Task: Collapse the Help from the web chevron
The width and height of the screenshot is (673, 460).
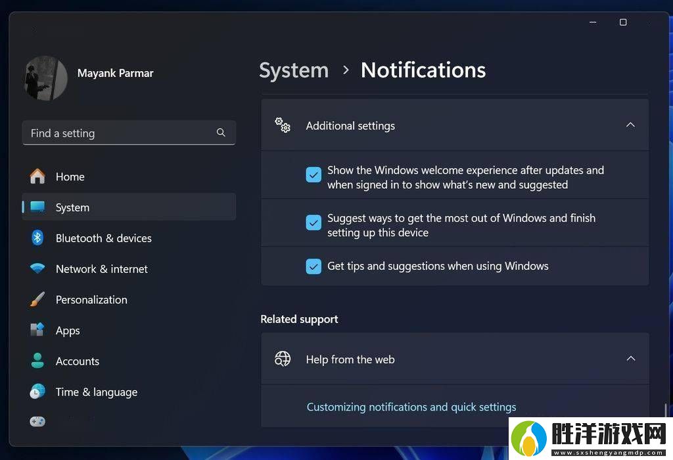Action: point(630,358)
